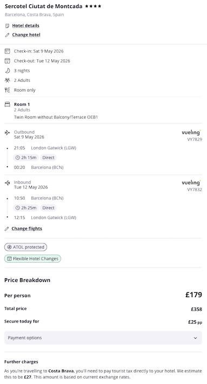Click the check-out calendar icon

click(8, 61)
